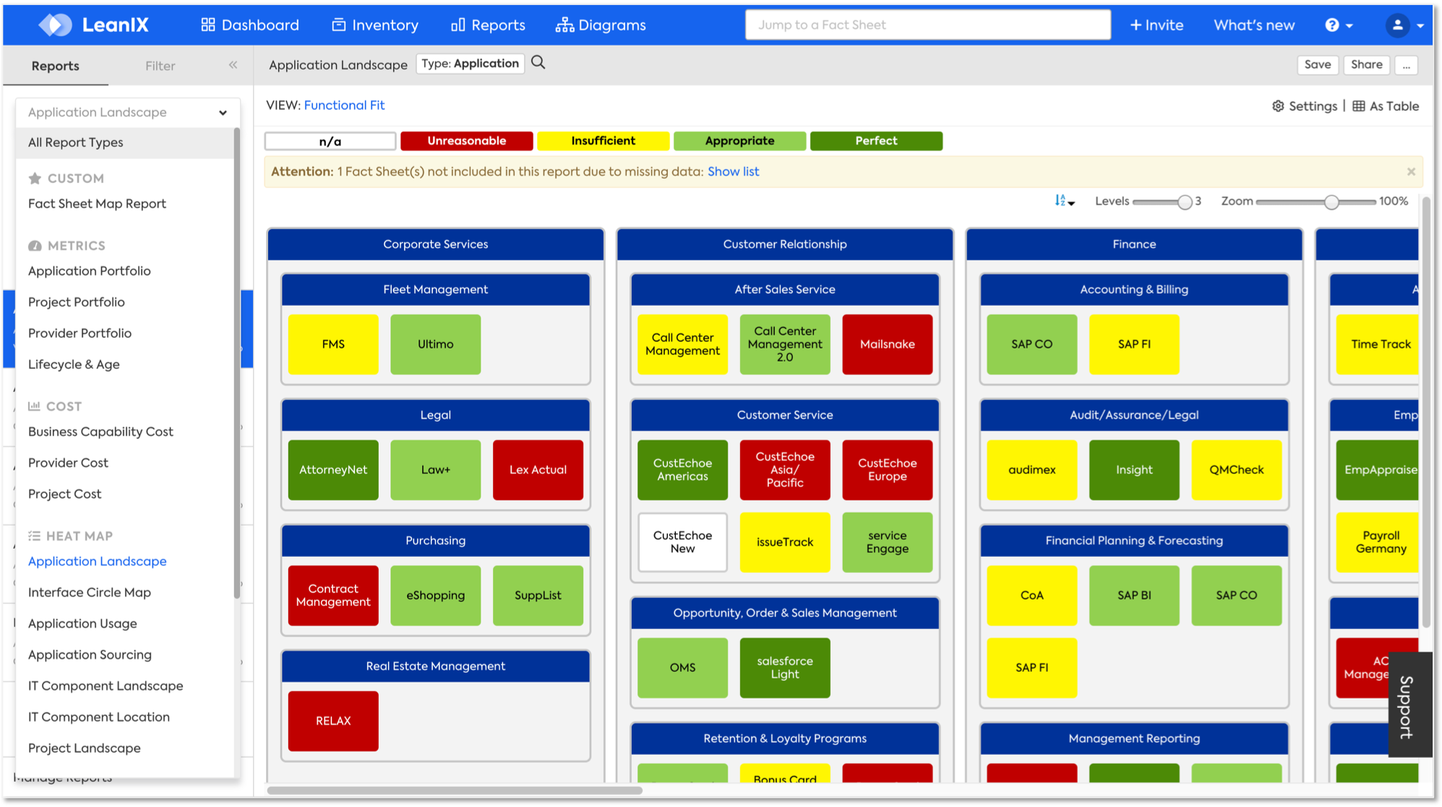Open Settings gear icon in report
Image resolution: width=1442 pixels, height=807 pixels.
pos(1278,106)
